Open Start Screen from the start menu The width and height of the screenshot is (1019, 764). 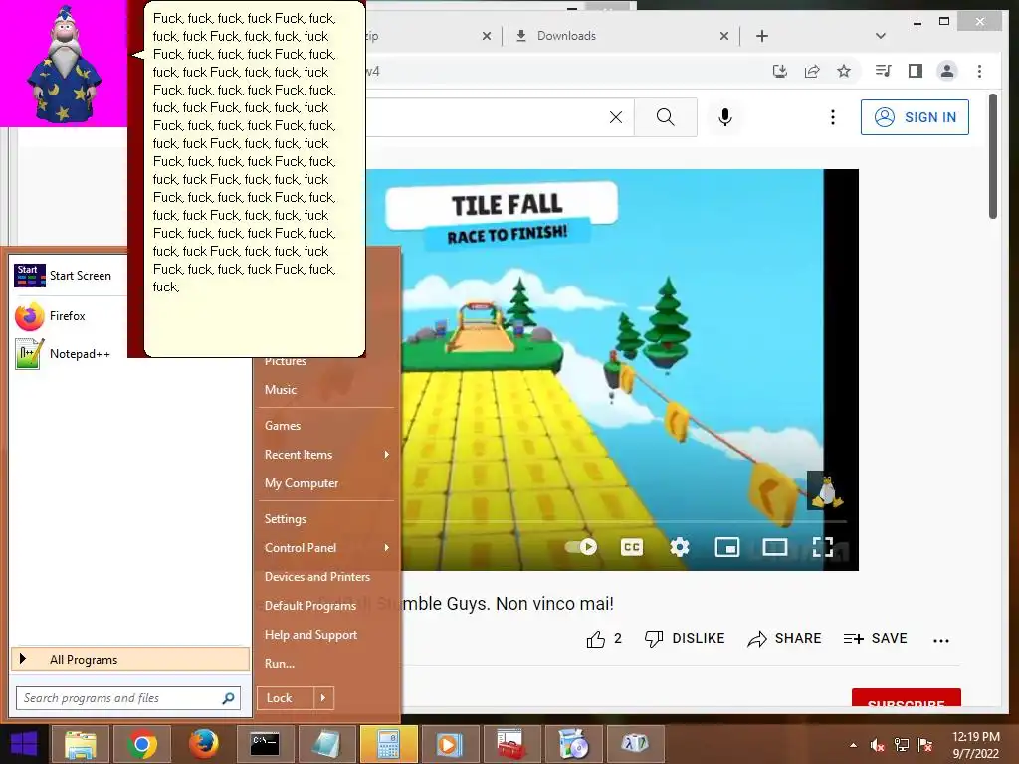(68, 276)
